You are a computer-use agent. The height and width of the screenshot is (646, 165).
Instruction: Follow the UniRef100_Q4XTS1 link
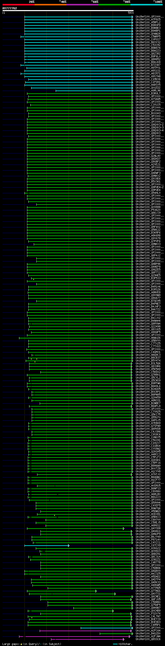coord(148,594)
